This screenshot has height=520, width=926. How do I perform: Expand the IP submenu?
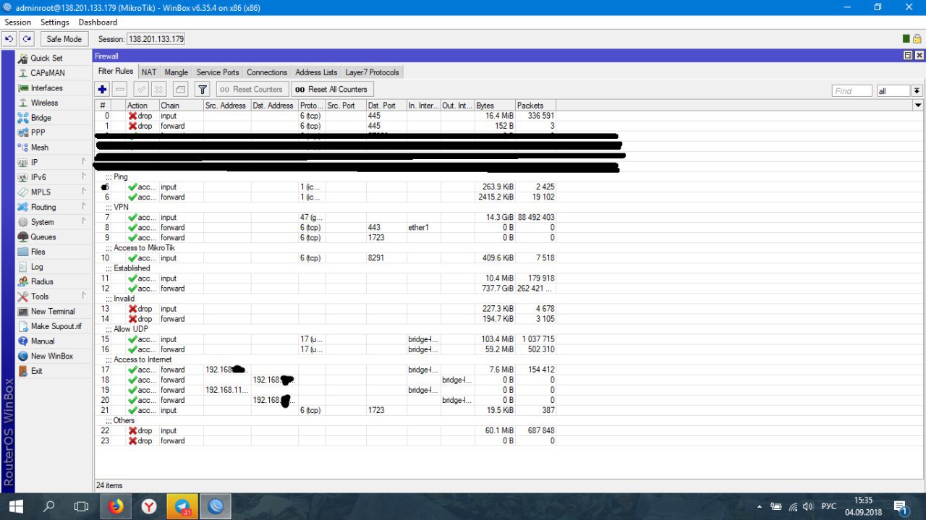(x=52, y=162)
